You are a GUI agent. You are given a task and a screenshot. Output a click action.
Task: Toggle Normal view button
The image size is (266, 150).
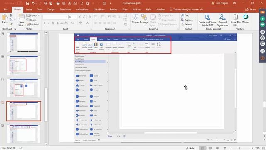pos(202,148)
